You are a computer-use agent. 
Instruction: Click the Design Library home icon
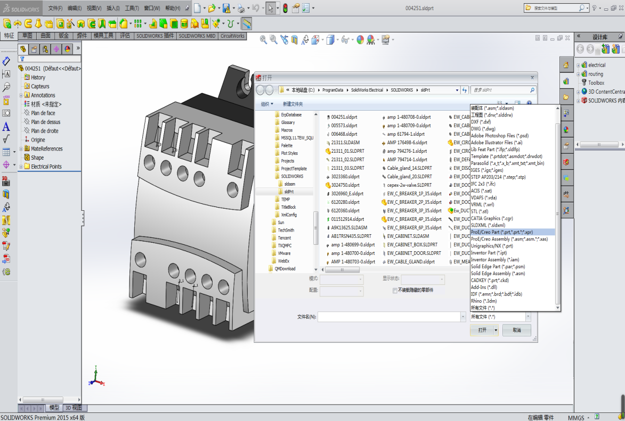tap(566, 65)
